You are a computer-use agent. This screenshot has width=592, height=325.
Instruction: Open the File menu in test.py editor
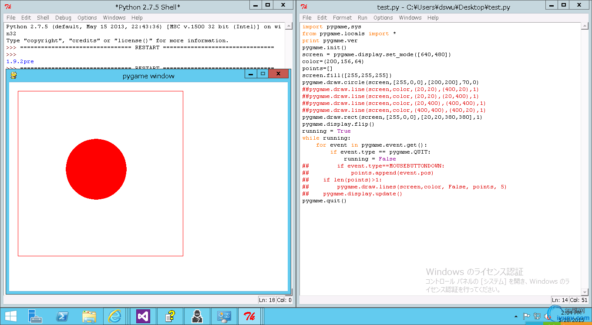click(307, 18)
